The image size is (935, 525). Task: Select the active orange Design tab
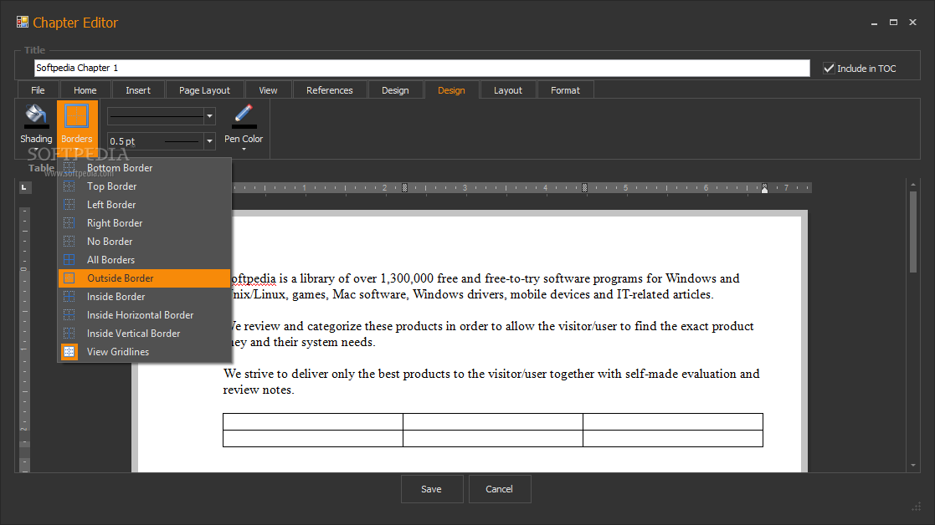[451, 90]
